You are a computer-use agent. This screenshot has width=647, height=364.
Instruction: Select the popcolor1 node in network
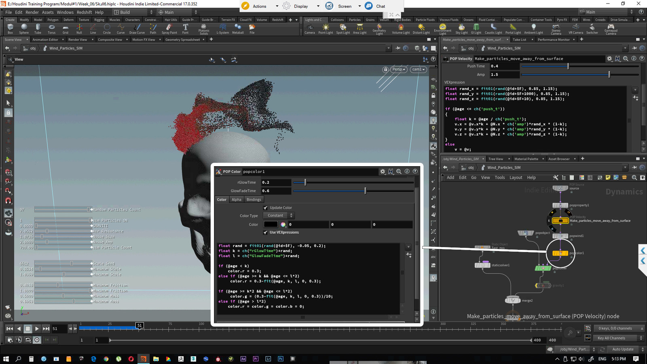(x=560, y=253)
